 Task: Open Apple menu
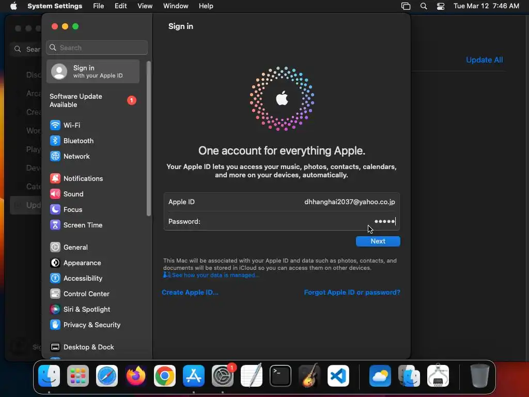13,6
